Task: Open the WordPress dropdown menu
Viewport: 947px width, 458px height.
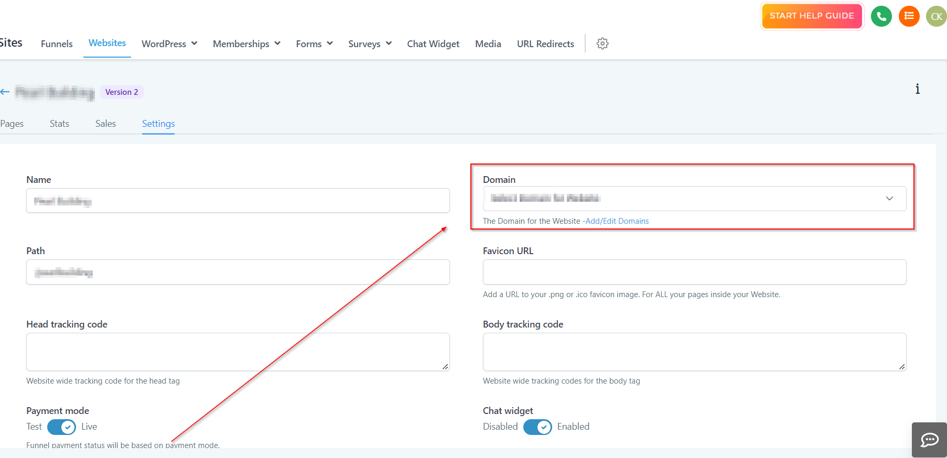Action: point(169,44)
